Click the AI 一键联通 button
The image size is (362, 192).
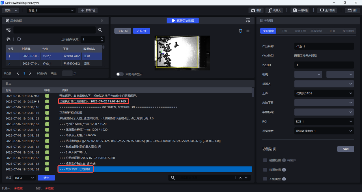coord(300,10)
